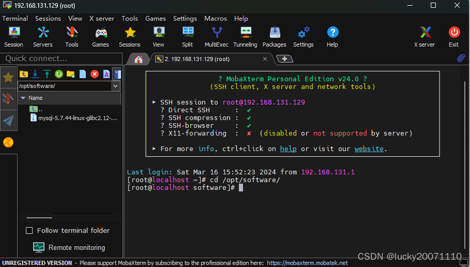The width and height of the screenshot is (470, 267).
Task: Open the Servers toolbar icon
Action: point(43,37)
